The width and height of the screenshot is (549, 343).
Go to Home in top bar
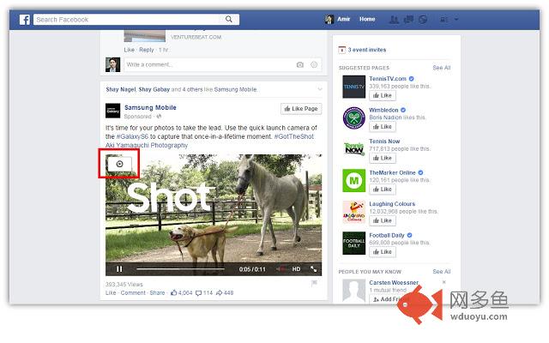[367, 19]
